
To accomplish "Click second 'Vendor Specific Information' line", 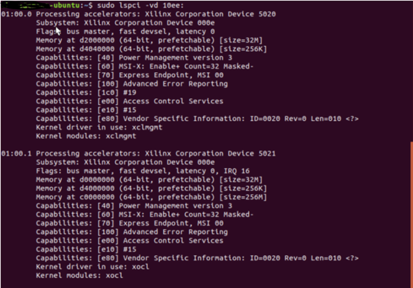I will [x=197, y=258].
